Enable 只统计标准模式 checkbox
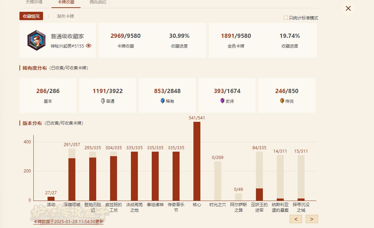 click(286, 18)
